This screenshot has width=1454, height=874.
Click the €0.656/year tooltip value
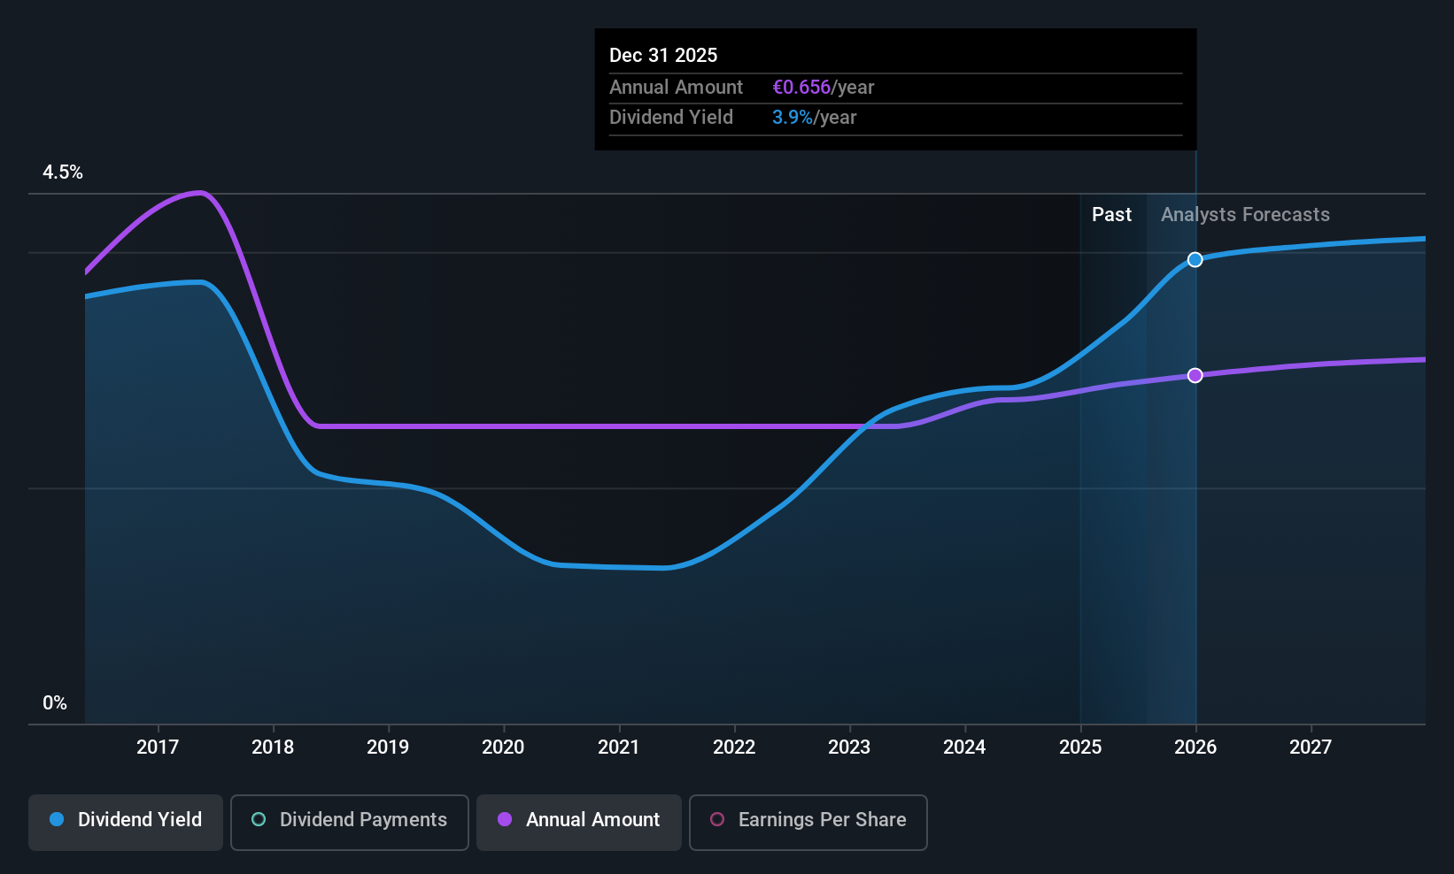point(823,87)
